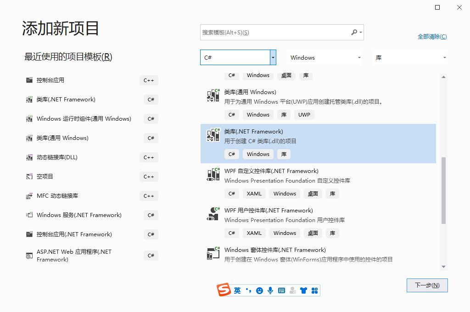Click the 控制台应用(.NET Framework) icon
This screenshot has width=470, height=312.
[x=29, y=234]
